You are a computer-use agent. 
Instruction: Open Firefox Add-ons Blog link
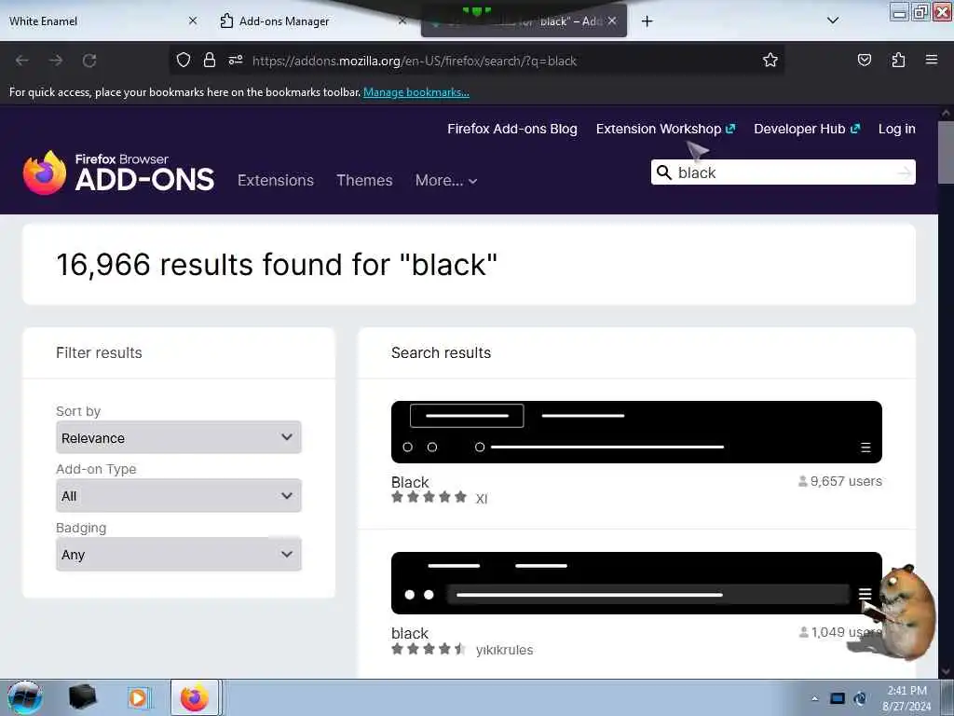[x=512, y=129]
